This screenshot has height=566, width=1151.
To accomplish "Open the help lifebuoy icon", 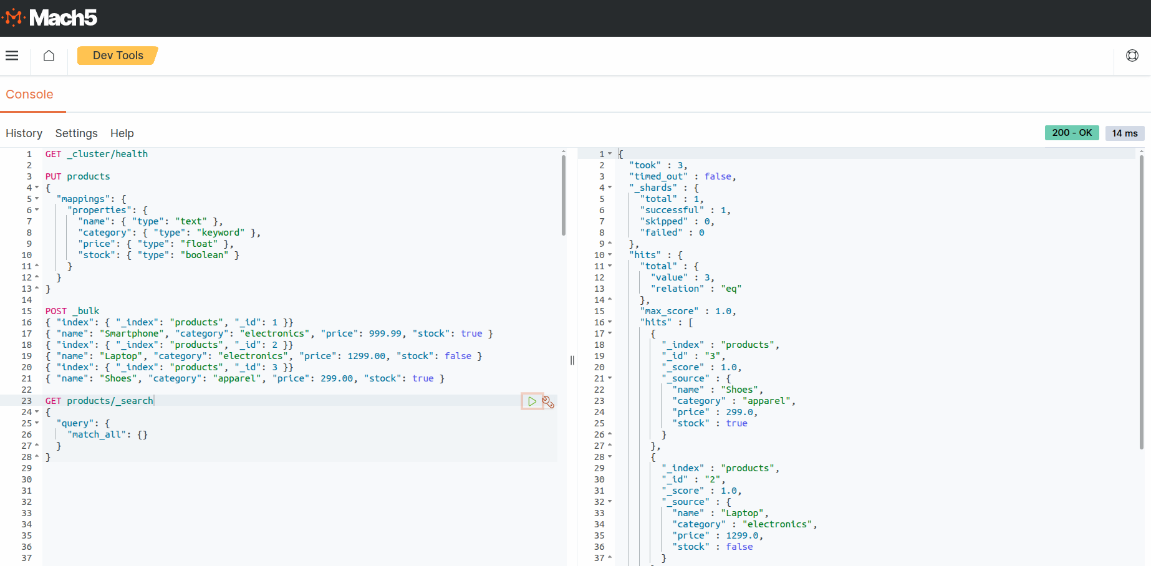I will (1132, 55).
